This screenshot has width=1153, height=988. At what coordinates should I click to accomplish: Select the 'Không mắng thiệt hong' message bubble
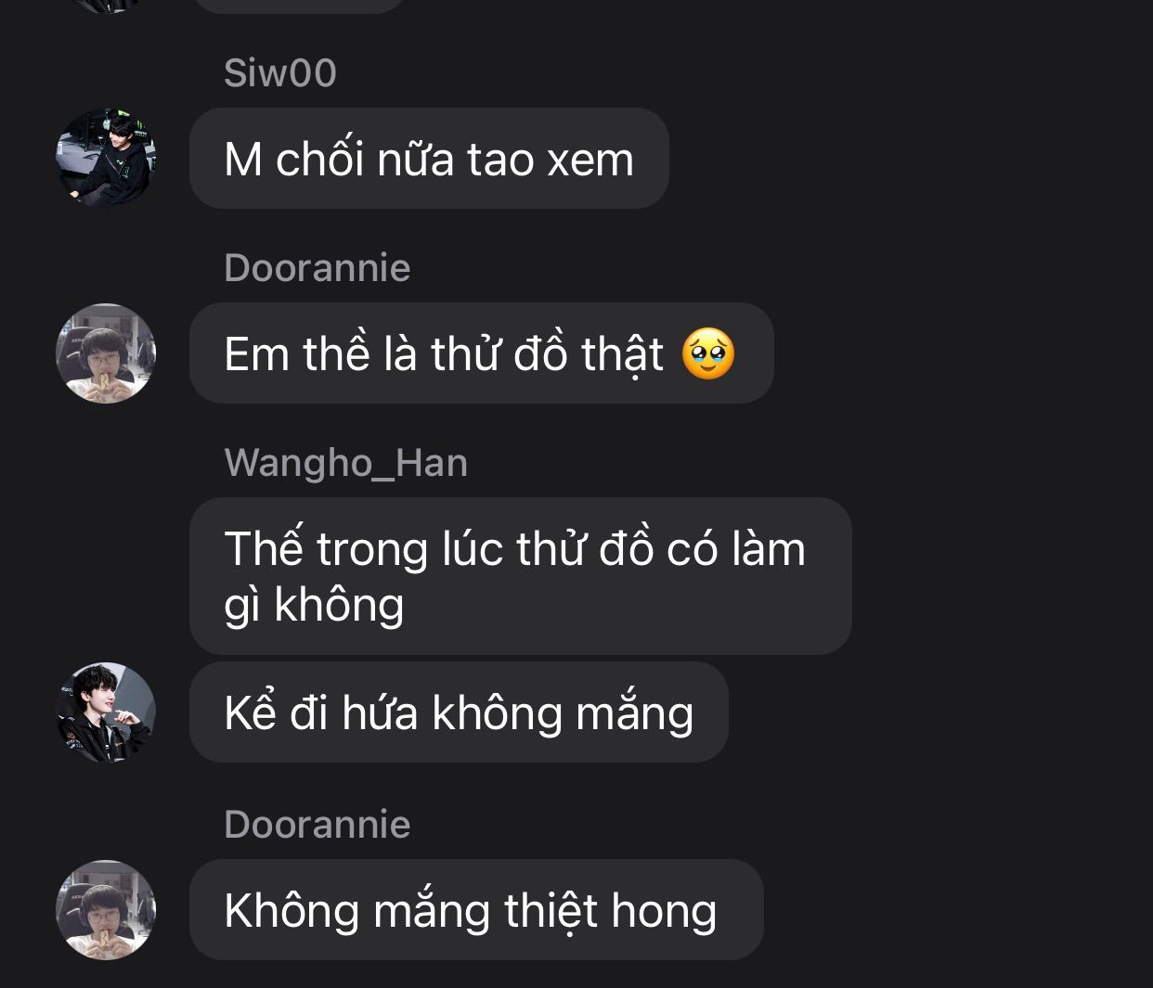476,910
